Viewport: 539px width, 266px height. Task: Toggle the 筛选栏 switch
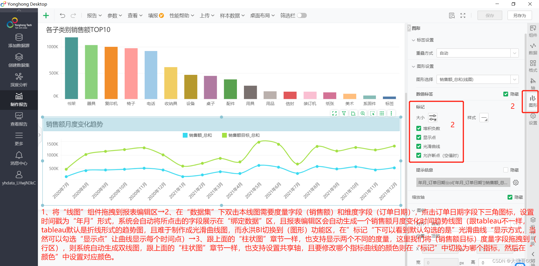(302, 15)
